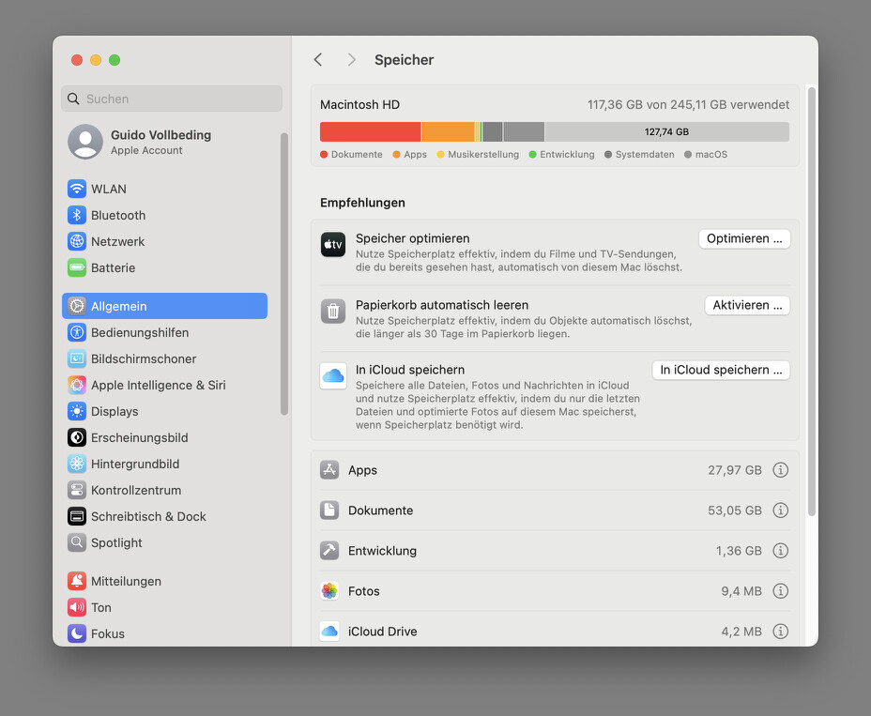This screenshot has width=871, height=716.
Task: Show info for Dokumente storage
Action: [x=781, y=510]
